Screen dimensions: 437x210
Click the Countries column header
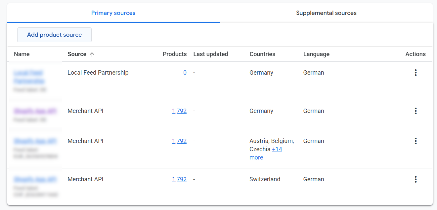(262, 54)
